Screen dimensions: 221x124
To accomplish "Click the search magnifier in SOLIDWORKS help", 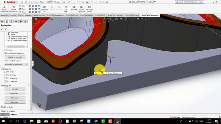I will pos(200,2).
